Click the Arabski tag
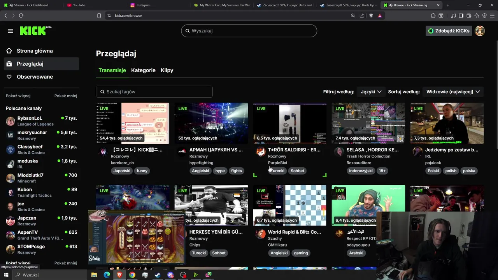The image size is (498, 280). 356,253
